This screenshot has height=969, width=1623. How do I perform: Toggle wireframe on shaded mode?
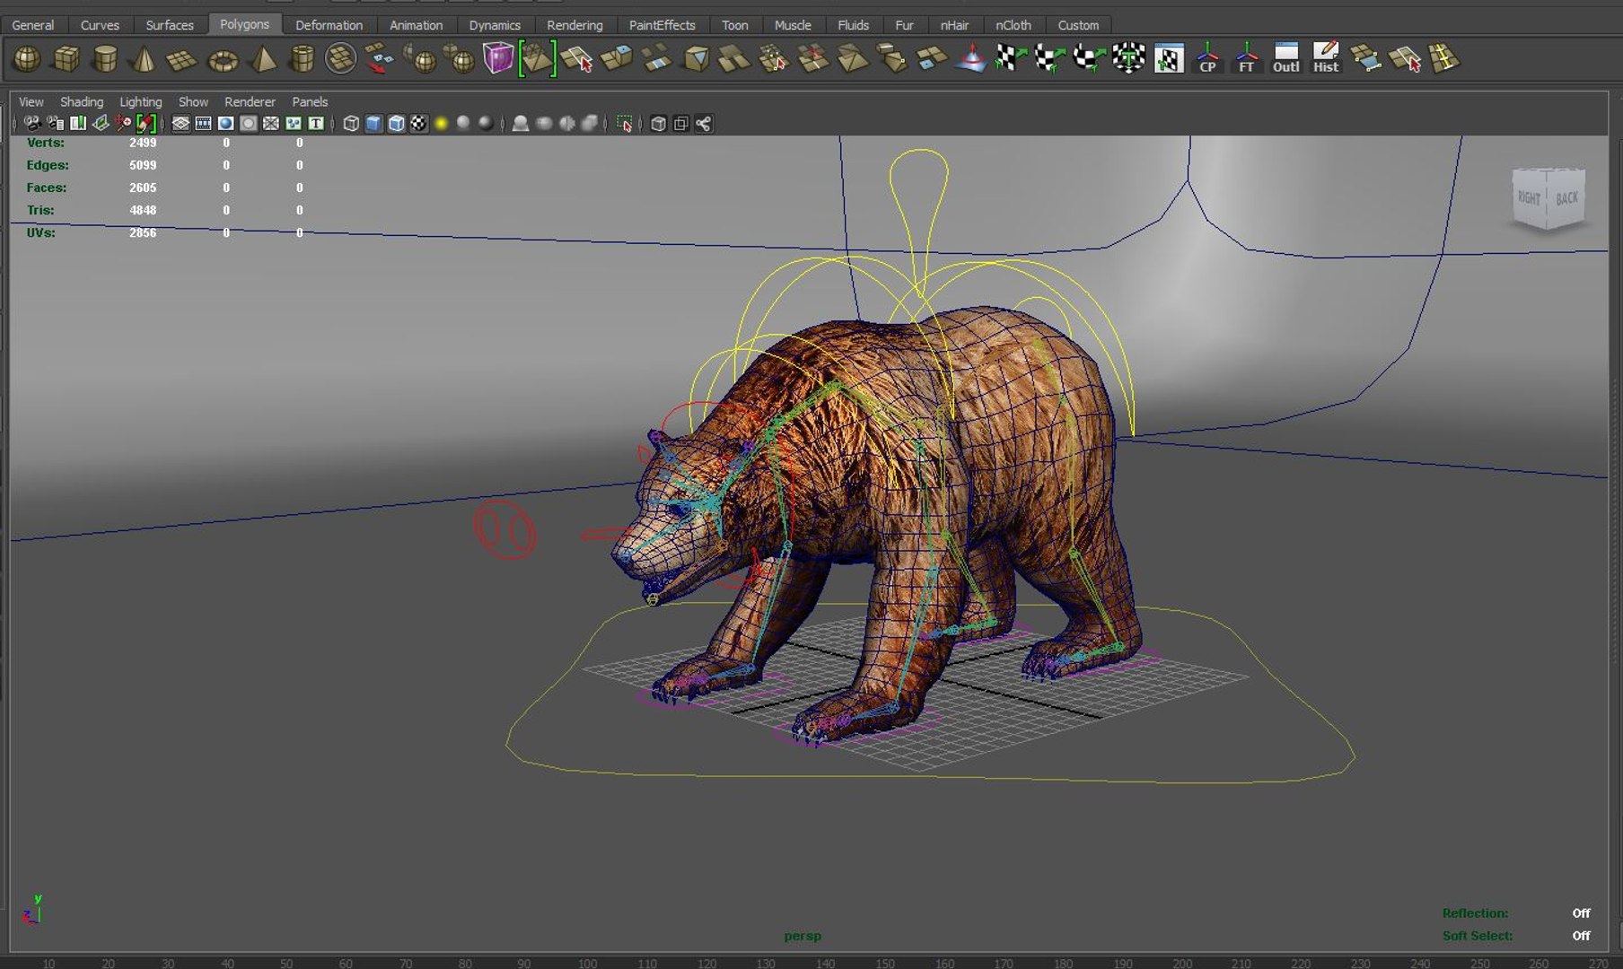[x=397, y=124]
